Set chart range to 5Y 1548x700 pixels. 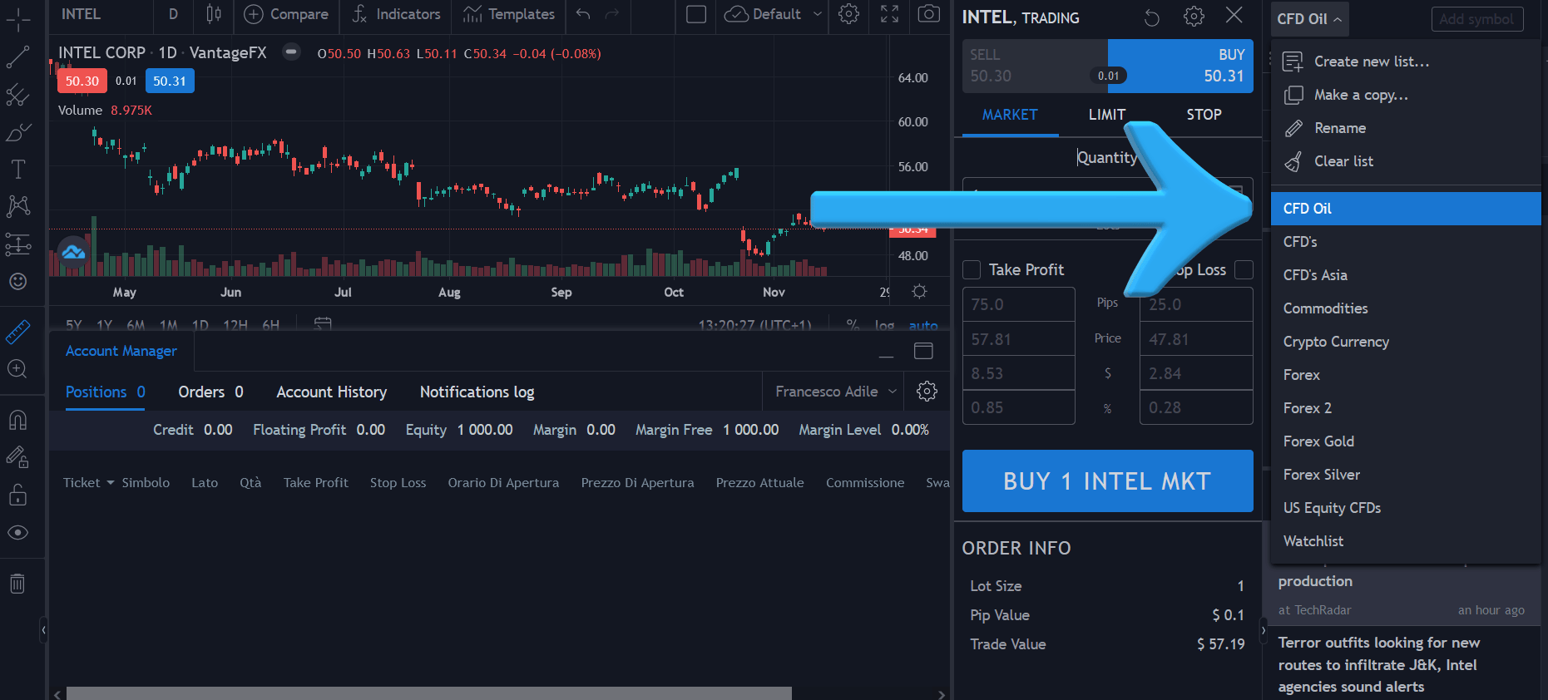74,325
